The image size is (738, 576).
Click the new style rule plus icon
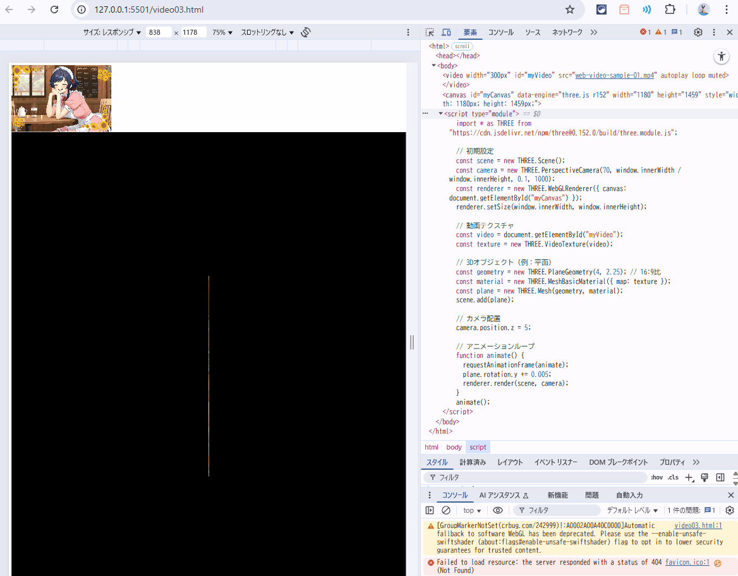(x=689, y=477)
